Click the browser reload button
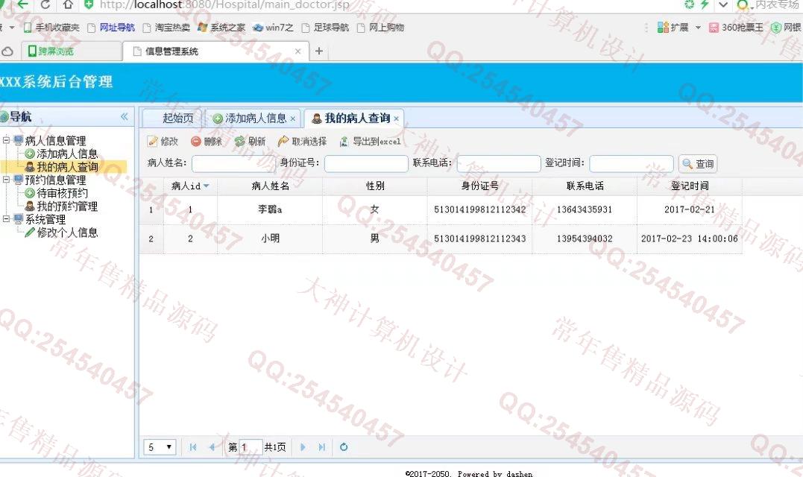Screen dimensions: 803x477 pyautogui.click(x=45, y=4)
